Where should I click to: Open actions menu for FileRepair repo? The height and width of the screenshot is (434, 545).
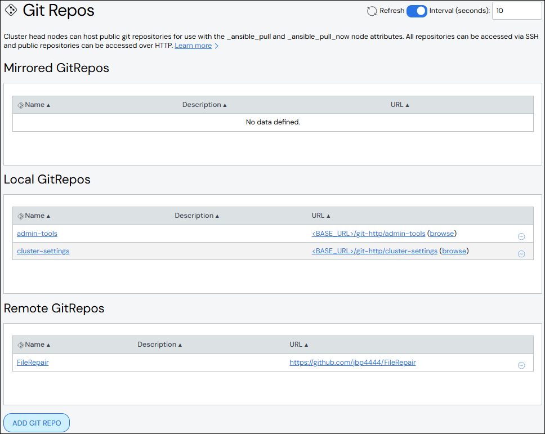pyautogui.click(x=521, y=365)
